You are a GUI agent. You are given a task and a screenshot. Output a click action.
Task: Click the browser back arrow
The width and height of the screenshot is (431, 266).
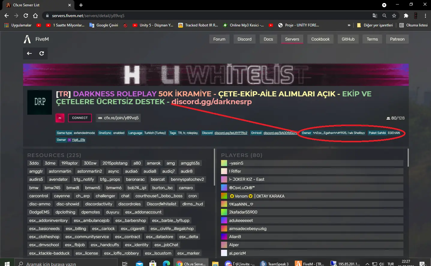(7, 16)
